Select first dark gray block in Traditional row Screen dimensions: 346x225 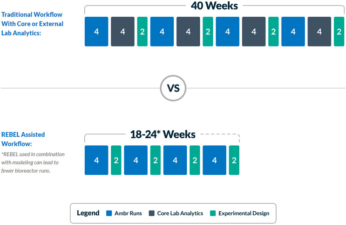pos(122,32)
